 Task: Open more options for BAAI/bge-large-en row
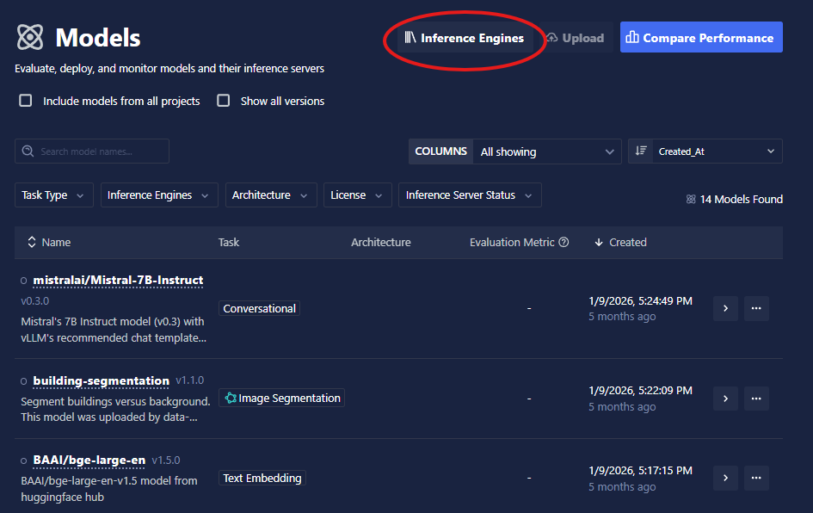pyautogui.click(x=756, y=478)
